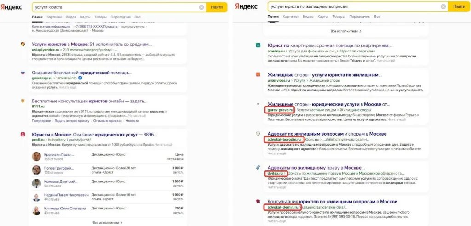This screenshot has width=471, height=226.
Task: Click amulex.ru result favicon
Action: 258,45
